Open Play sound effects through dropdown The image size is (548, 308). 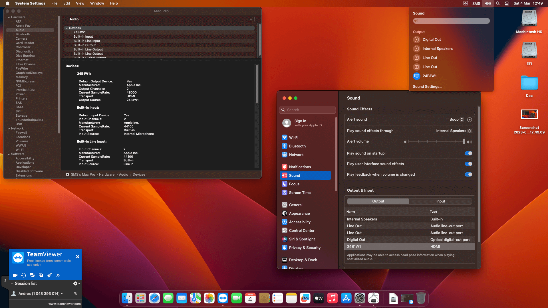(x=454, y=131)
